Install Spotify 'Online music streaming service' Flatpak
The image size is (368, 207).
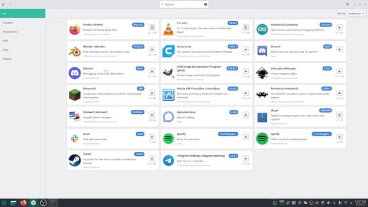tap(339, 136)
